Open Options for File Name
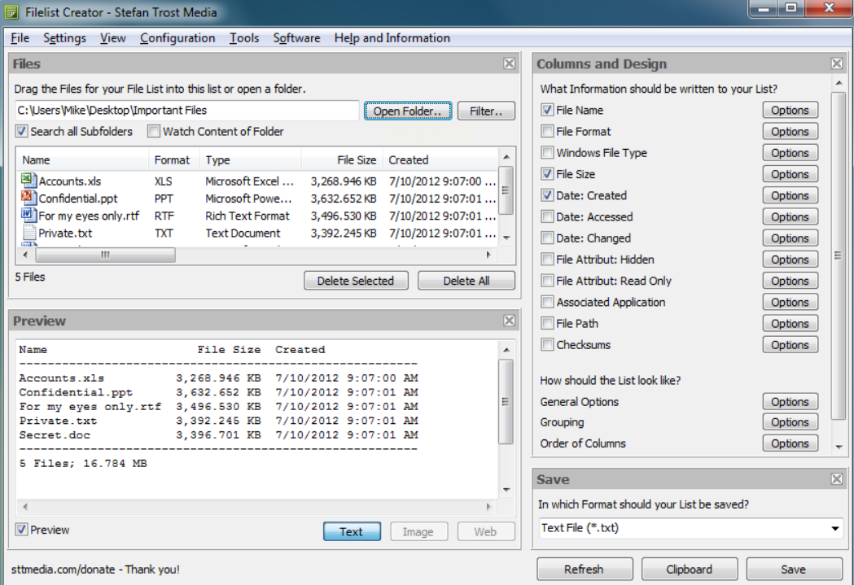 790,110
